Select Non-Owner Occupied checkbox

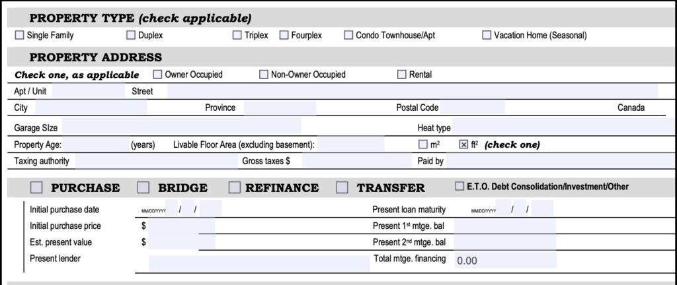tap(264, 75)
